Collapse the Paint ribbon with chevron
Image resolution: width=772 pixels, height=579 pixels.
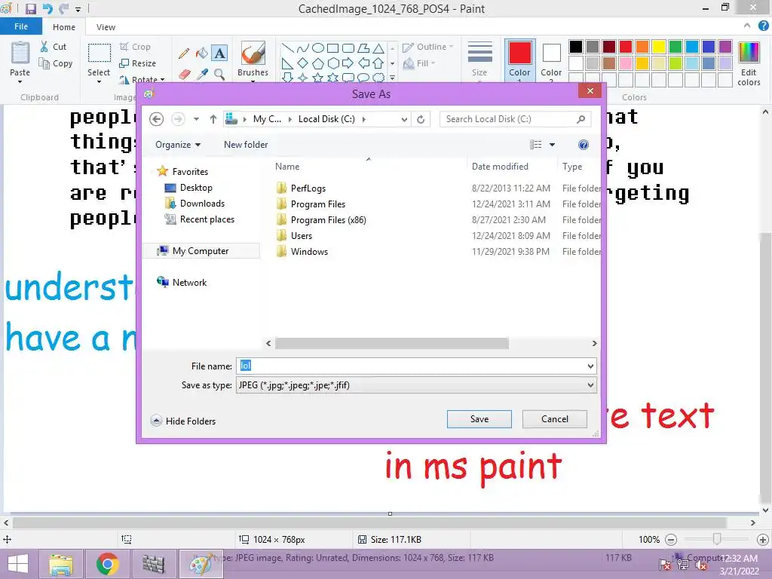[747, 26]
